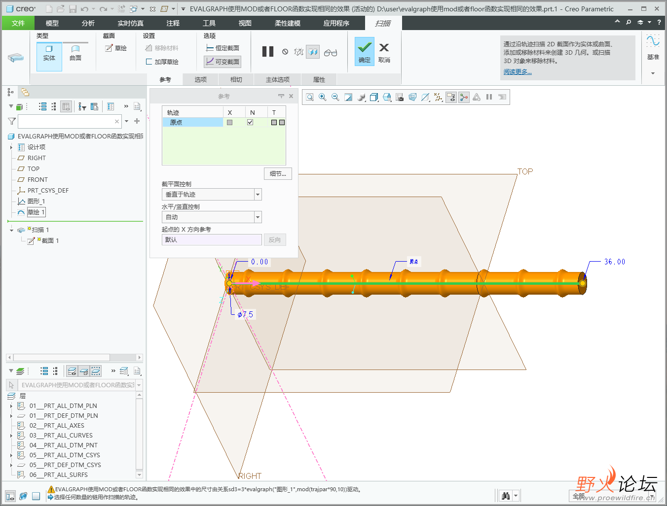Click the model tree filter search field
The image size is (667, 506).
click(x=66, y=121)
